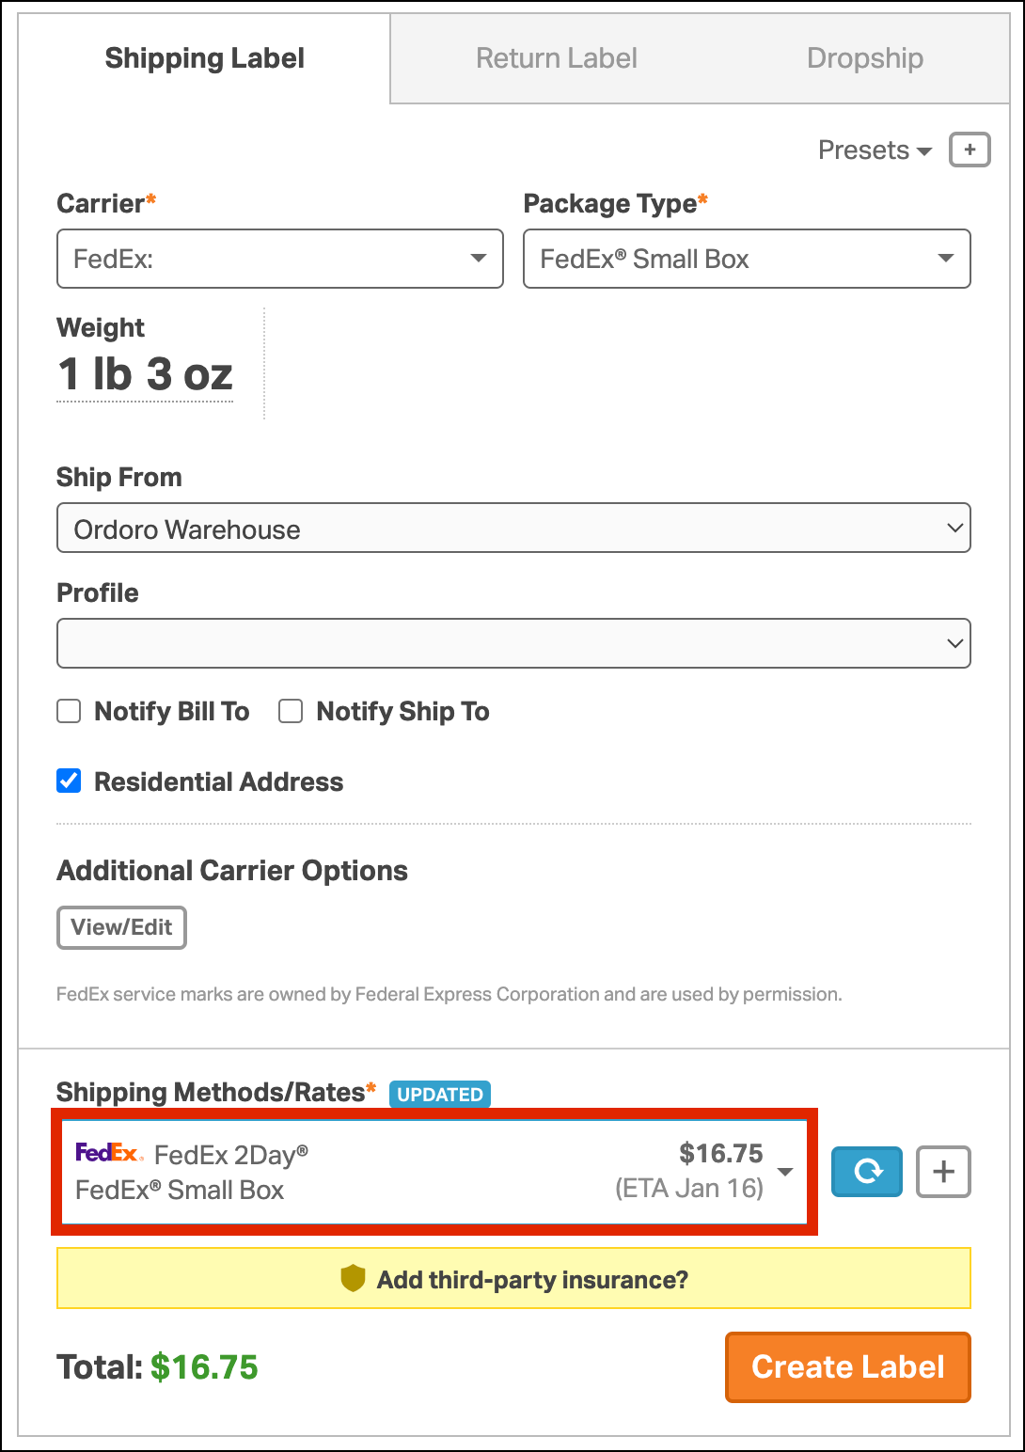The image size is (1025, 1452).
Task: Click the plus button beside refresh rates
Action: click(943, 1172)
